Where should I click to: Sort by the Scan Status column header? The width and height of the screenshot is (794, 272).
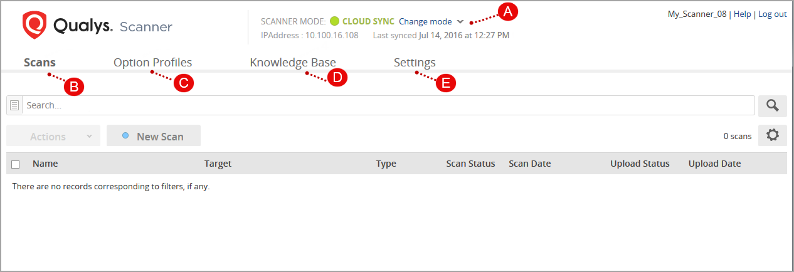pos(470,164)
